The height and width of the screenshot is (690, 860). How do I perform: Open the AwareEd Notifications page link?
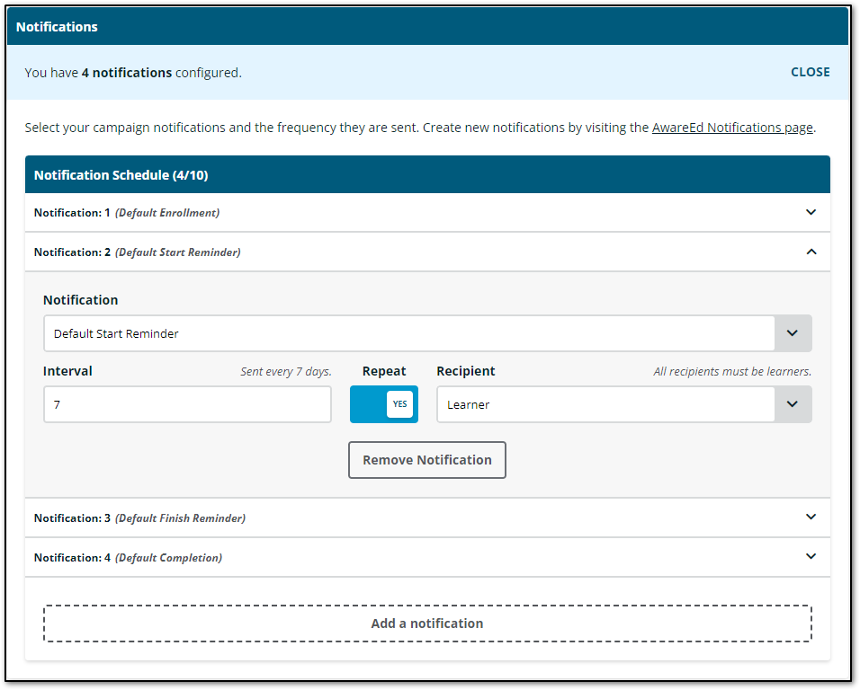click(x=731, y=127)
